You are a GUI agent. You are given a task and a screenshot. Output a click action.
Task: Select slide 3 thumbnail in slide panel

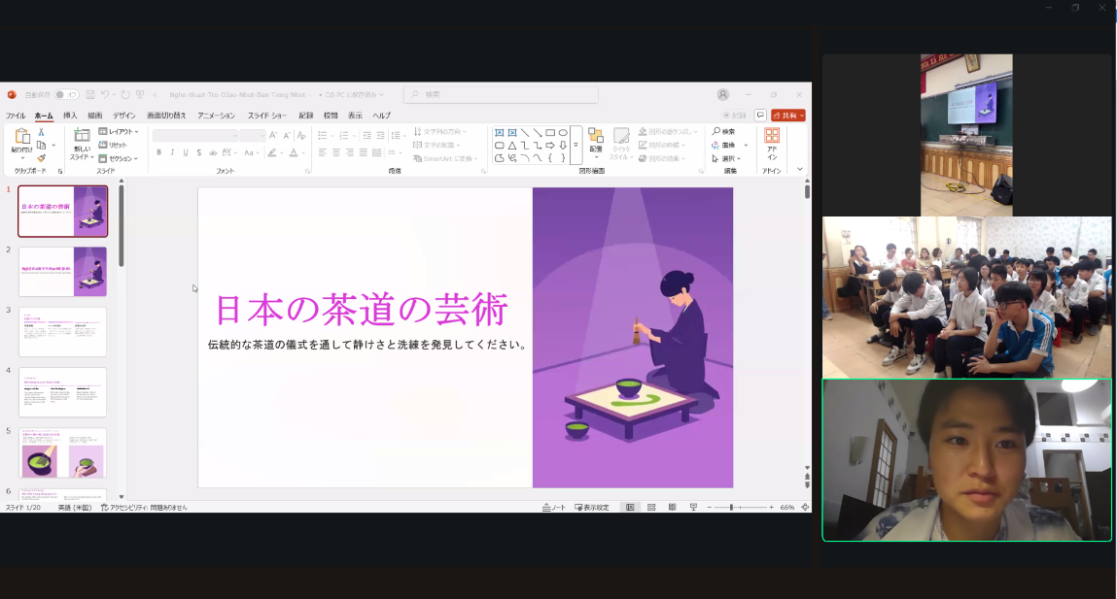pyautogui.click(x=62, y=332)
